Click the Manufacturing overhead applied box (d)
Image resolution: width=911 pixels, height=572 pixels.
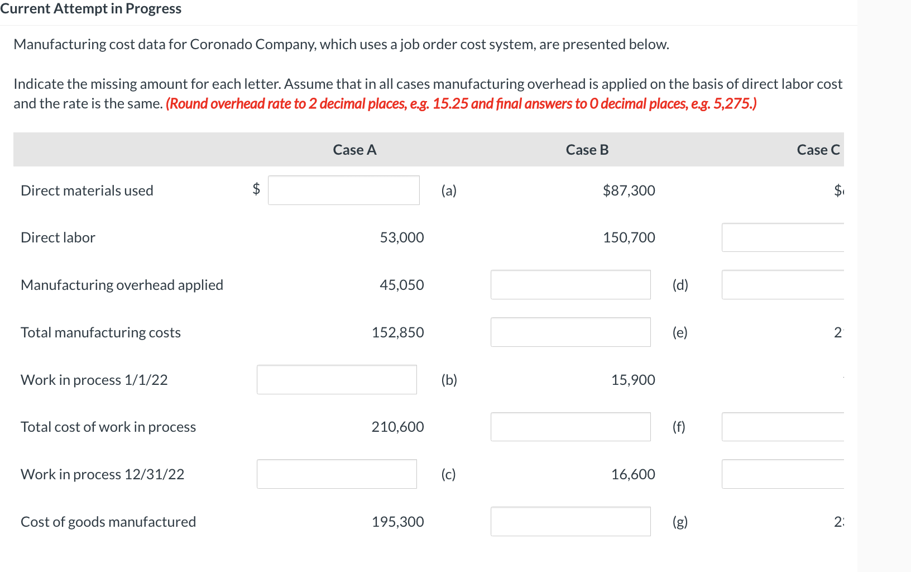(x=570, y=284)
